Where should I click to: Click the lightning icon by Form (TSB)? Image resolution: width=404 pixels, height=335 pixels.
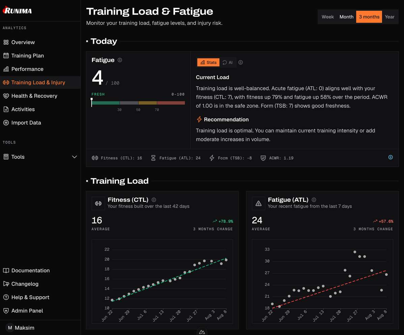tap(212, 158)
